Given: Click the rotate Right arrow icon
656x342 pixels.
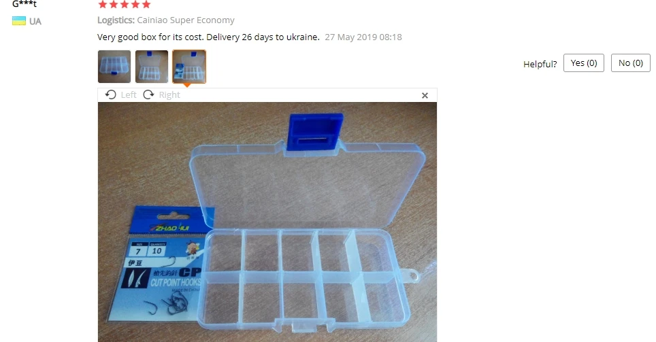Looking at the screenshot, I should 148,95.
